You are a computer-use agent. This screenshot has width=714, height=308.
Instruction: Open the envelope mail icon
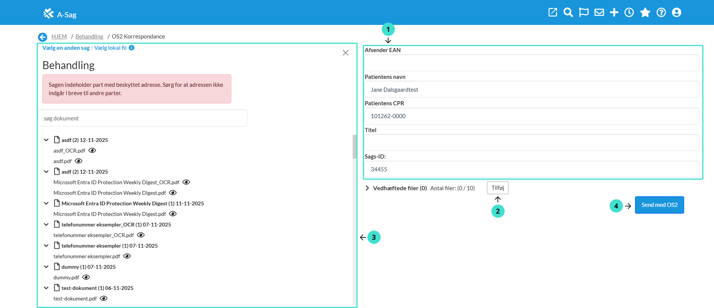tap(599, 12)
